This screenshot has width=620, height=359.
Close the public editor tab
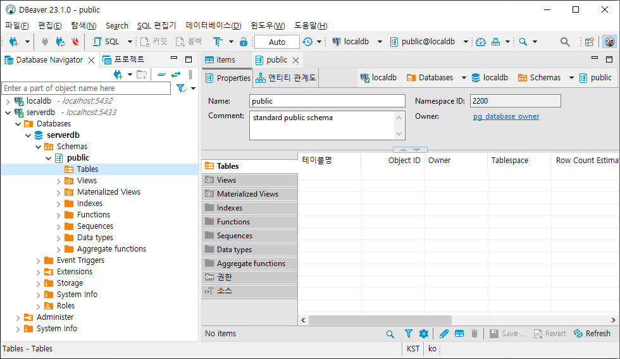296,60
